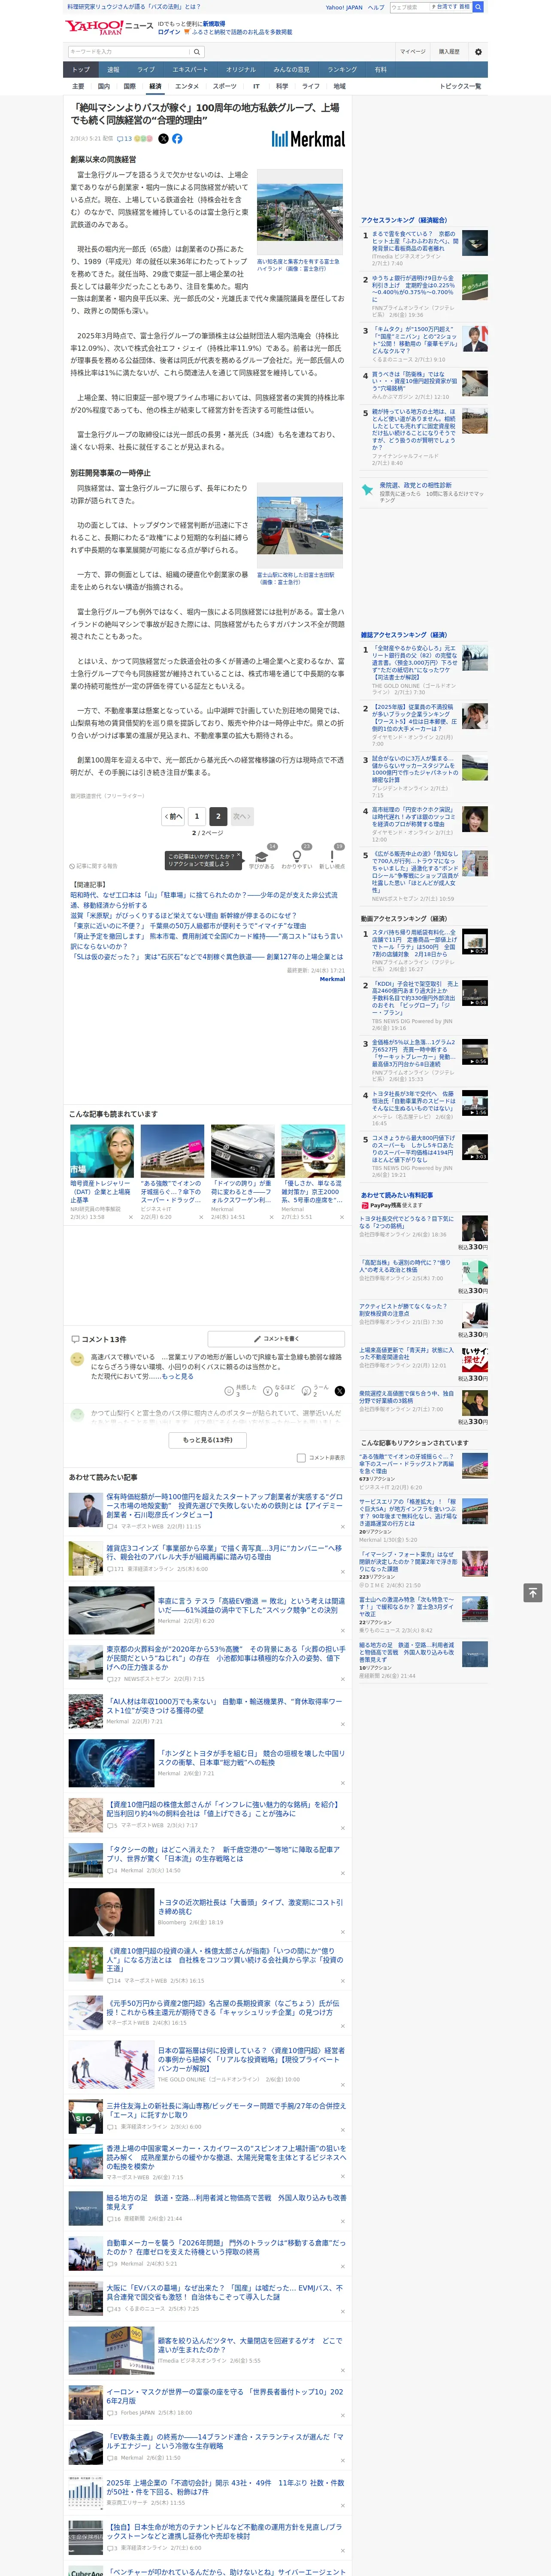Click the 共感した smiley reaction on comment
Viewport: 551px width, 2576px height.
pos(229,1391)
